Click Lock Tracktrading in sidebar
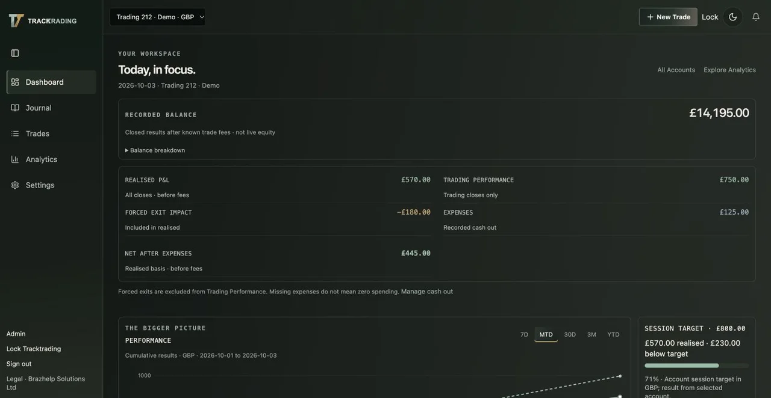771x398 pixels. [34, 349]
